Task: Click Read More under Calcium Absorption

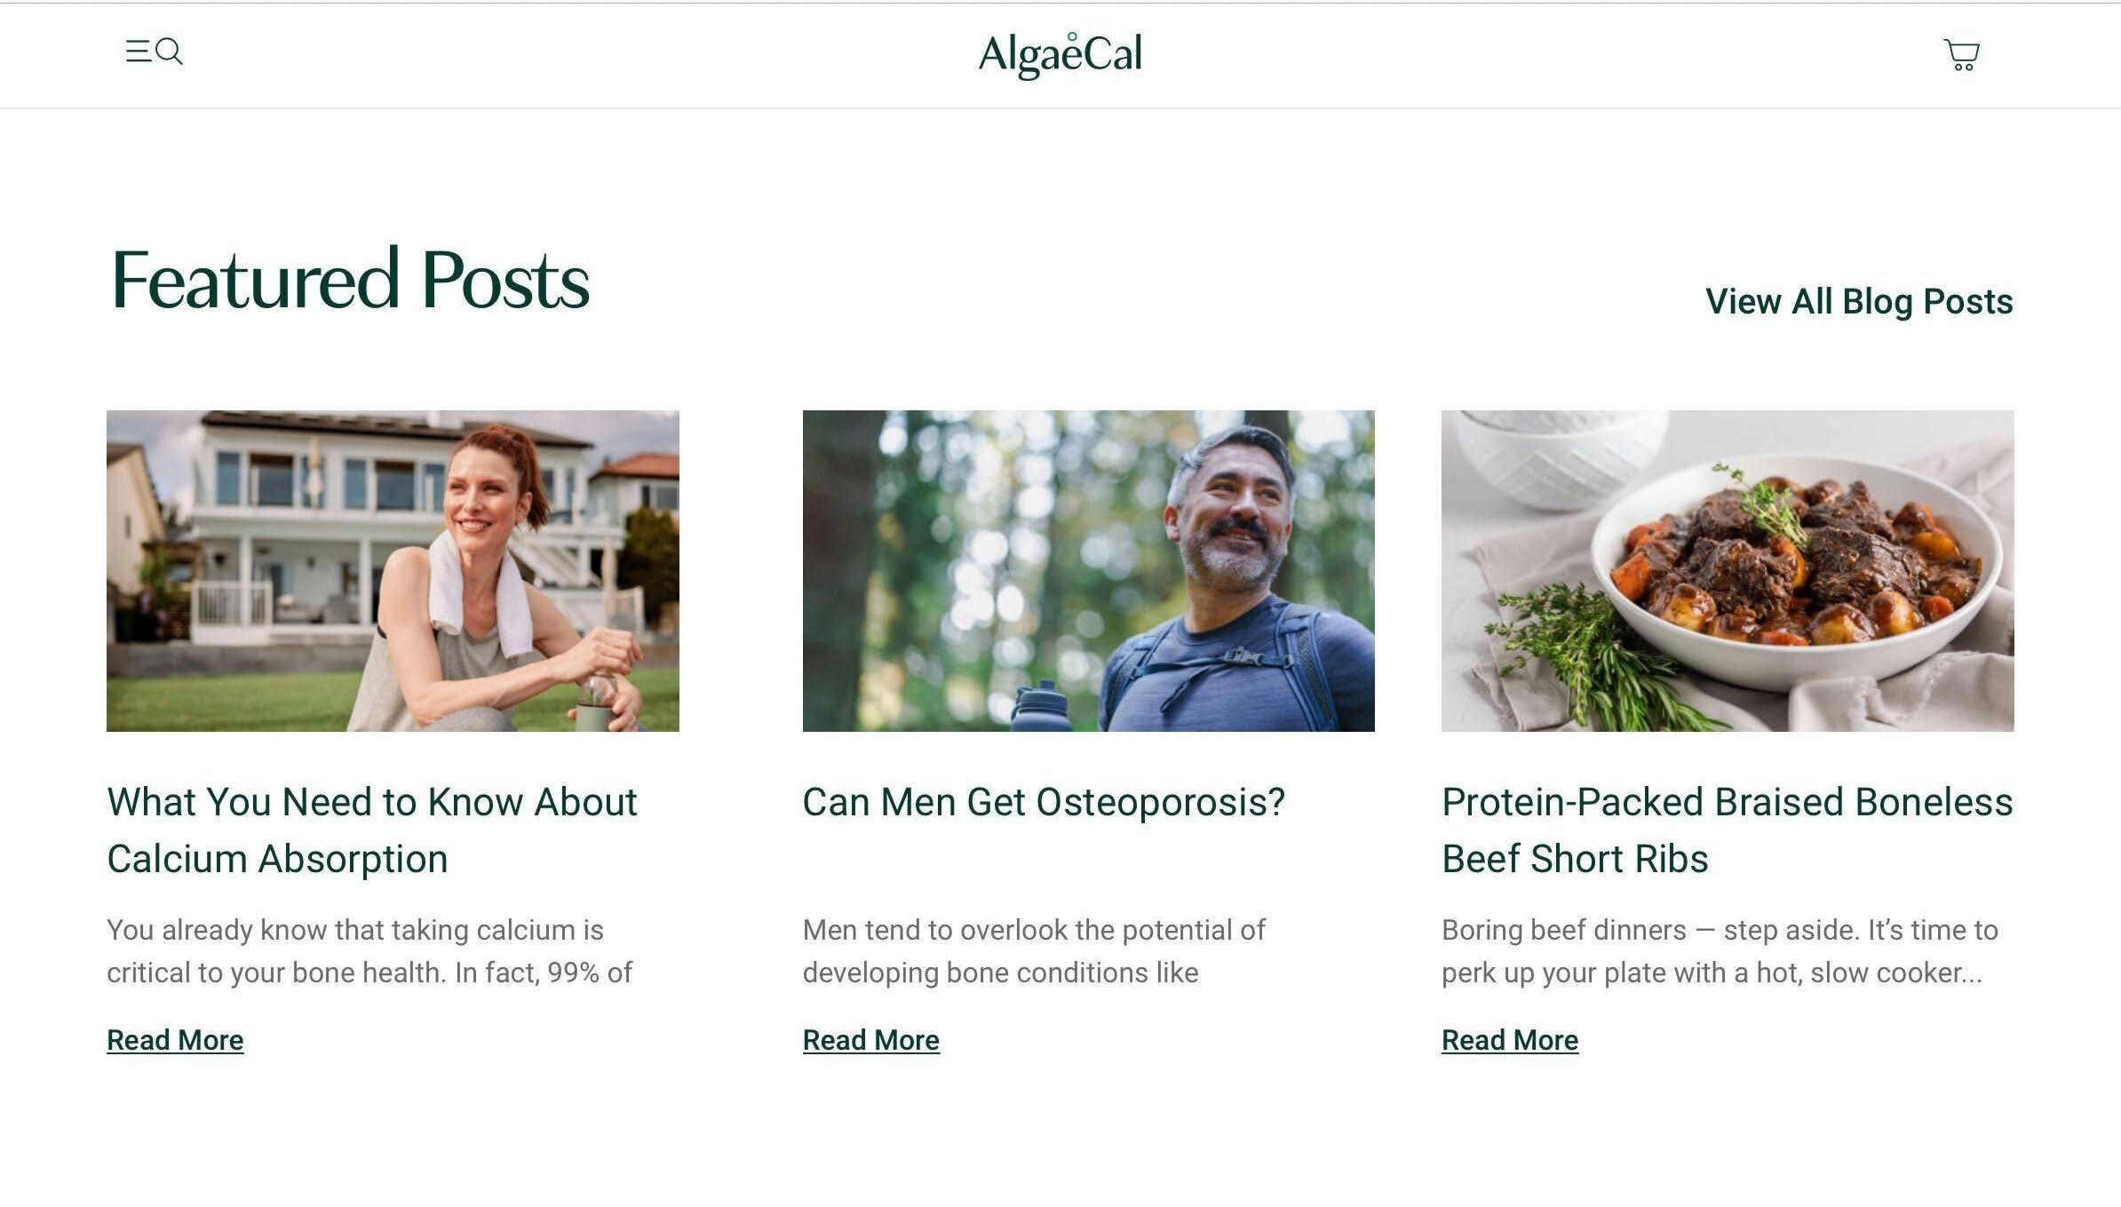Action: pos(175,1040)
